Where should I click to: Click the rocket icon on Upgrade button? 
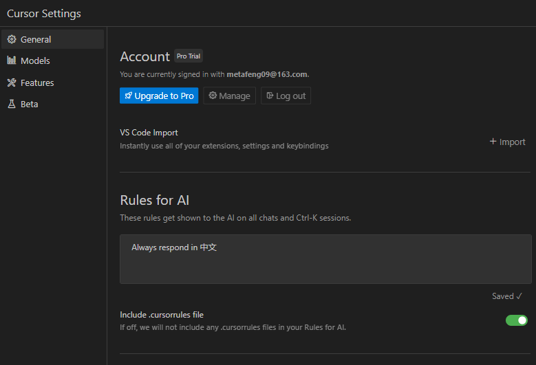[x=128, y=96]
